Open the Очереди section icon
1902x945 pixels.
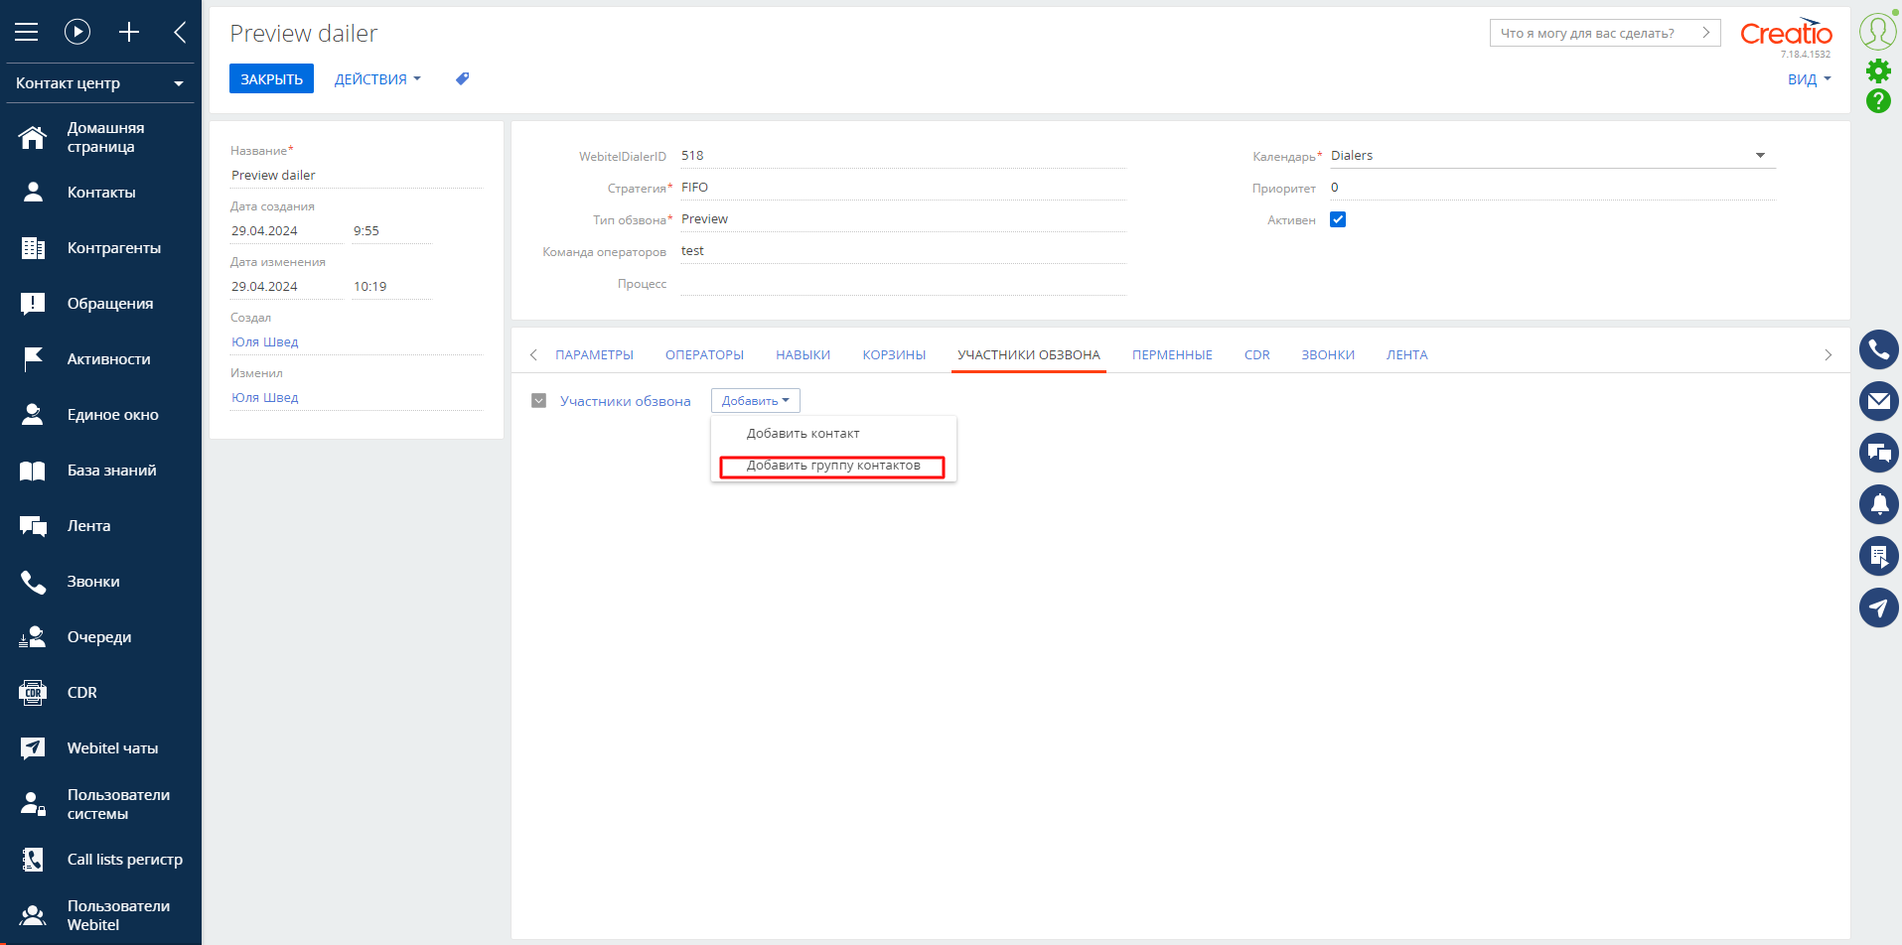pos(33,637)
